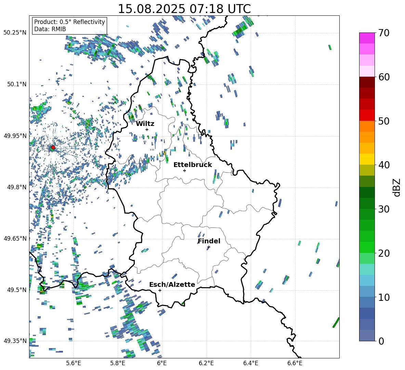This screenshot has width=405, height=370.
Task: Click the 40 value on colorbar
Action: 384,165
